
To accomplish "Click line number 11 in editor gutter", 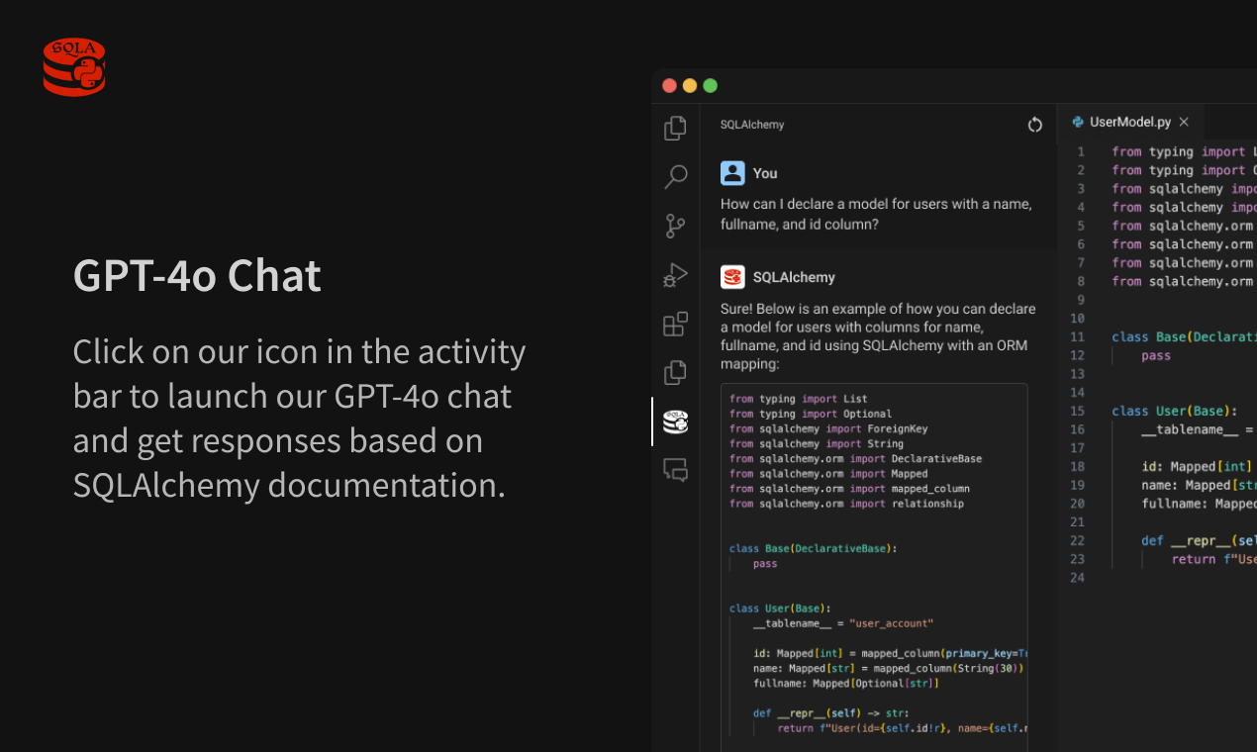I will coord(1078,336).
